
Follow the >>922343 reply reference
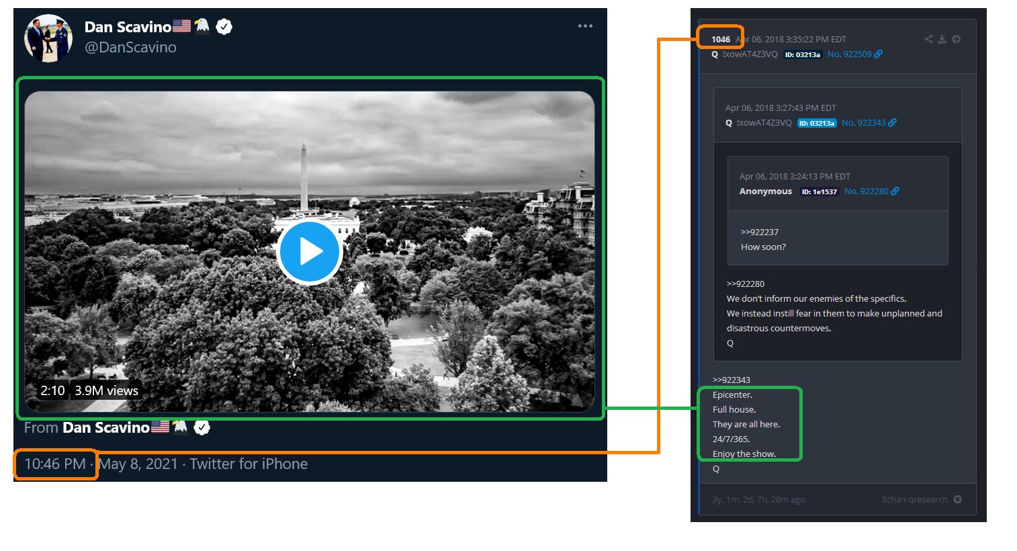(x=732, y=380)
